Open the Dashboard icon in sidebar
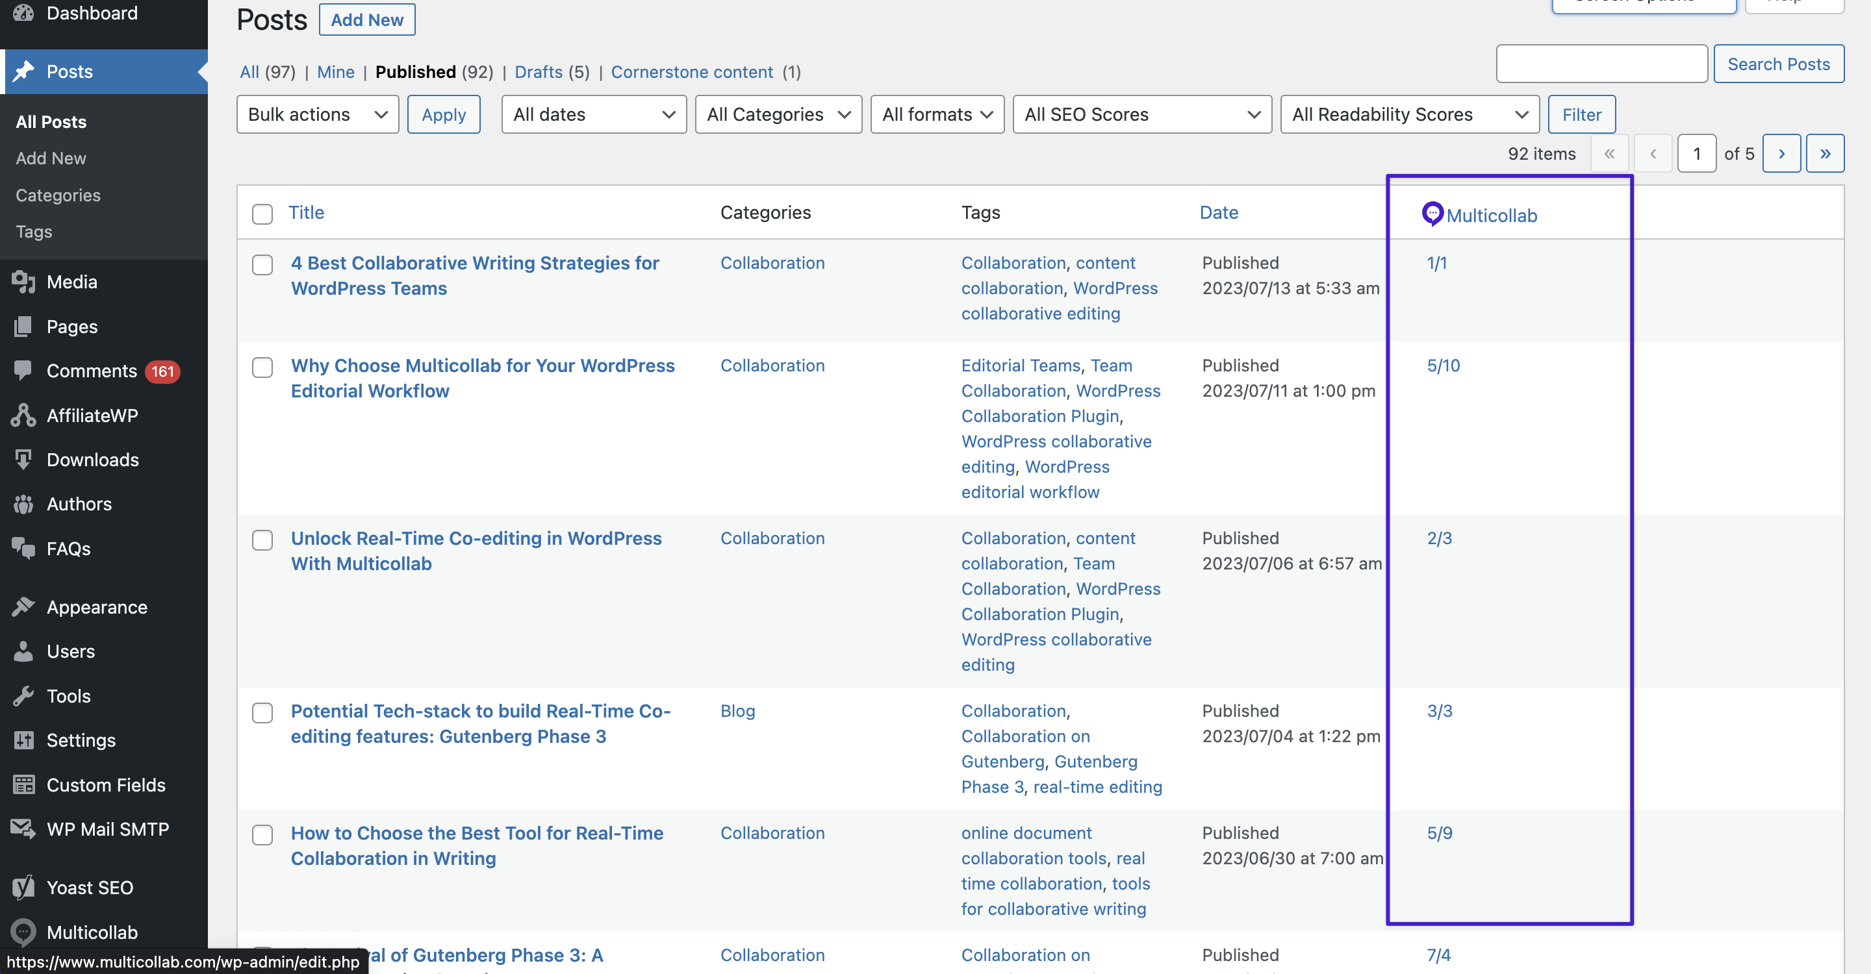The width and height of the screenshot is (1871, 974). pyautogui.click(x=23, y=13)
